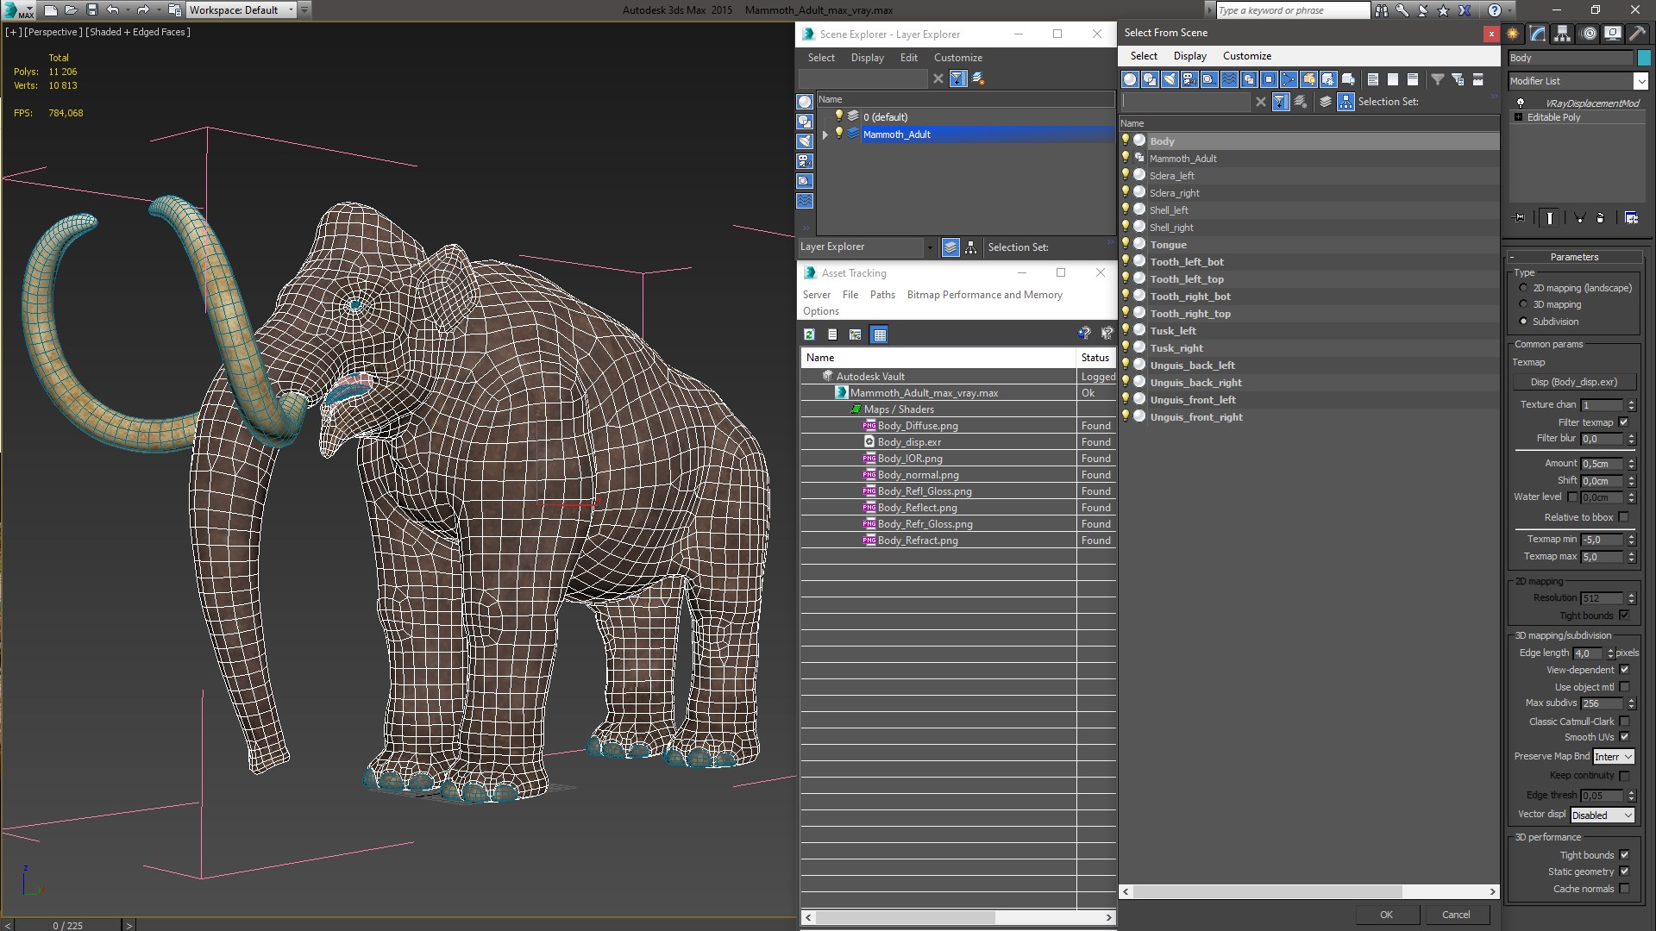Toggle Display Space Warps filter in Select From Scene
The image size is (1656, 931).
coord(1229,79)
